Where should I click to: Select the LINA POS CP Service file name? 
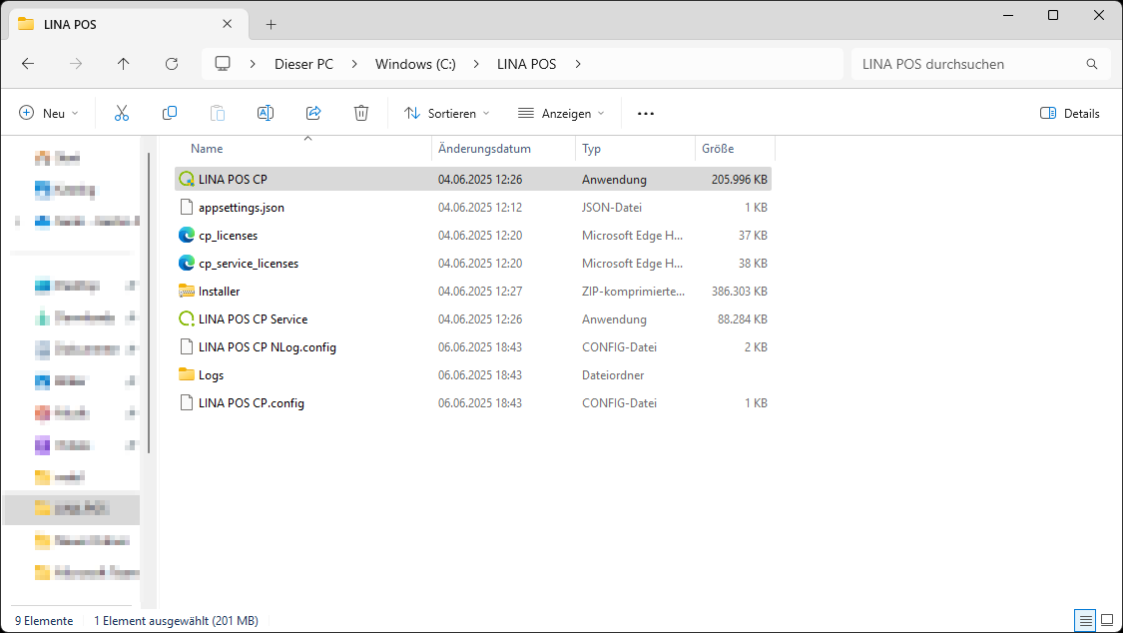[253, 318]
